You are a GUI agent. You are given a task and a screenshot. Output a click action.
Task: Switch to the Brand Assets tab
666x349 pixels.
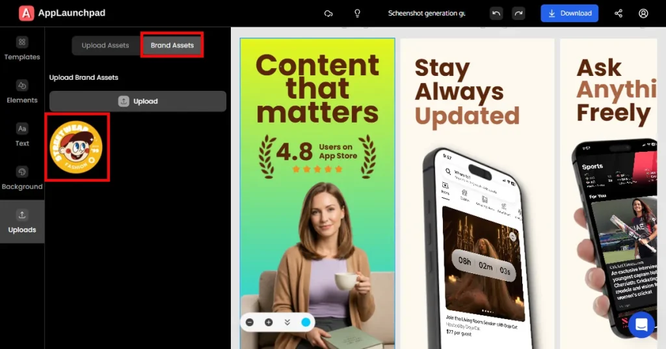[172, 45]
